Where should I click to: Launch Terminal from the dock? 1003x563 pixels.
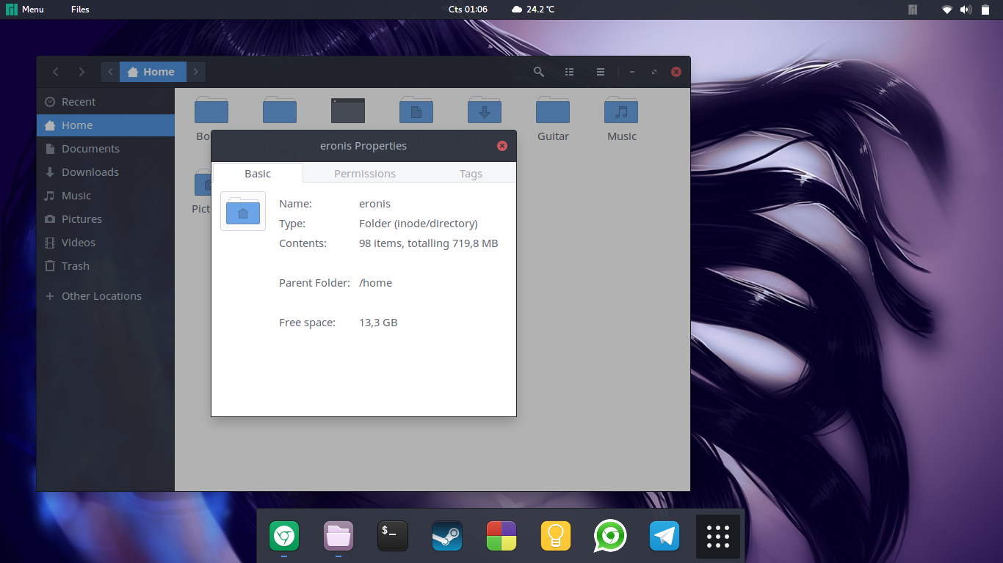pyautogui.click(x=393, y=537)
